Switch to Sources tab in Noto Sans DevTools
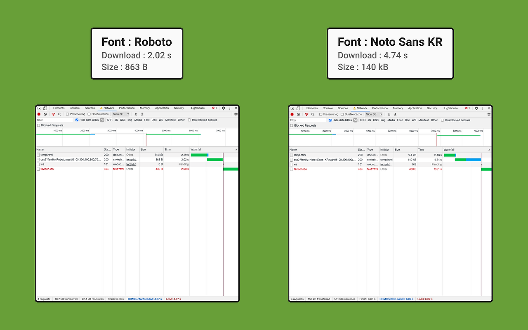This screenshot has height=330, width=528. pos(343,108)
